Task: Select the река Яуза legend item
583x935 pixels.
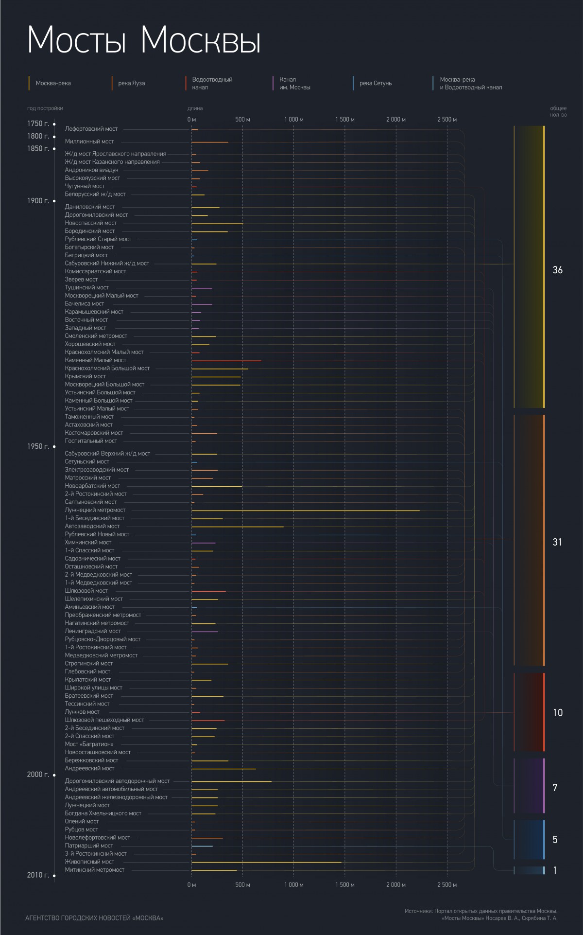Action: tap(131, 83)
